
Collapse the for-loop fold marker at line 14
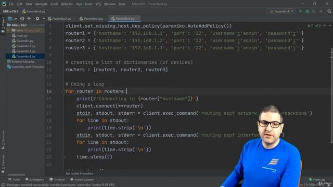tap(63, 91)
